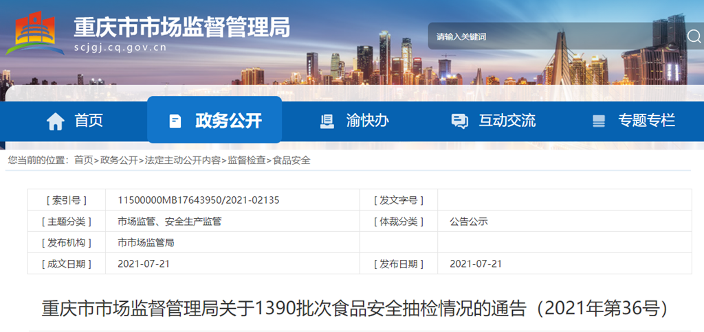Viewport: 704px width, 332px height.
Task: Select the 专题专栏 menu item
Action: click(x=646, y=121)
